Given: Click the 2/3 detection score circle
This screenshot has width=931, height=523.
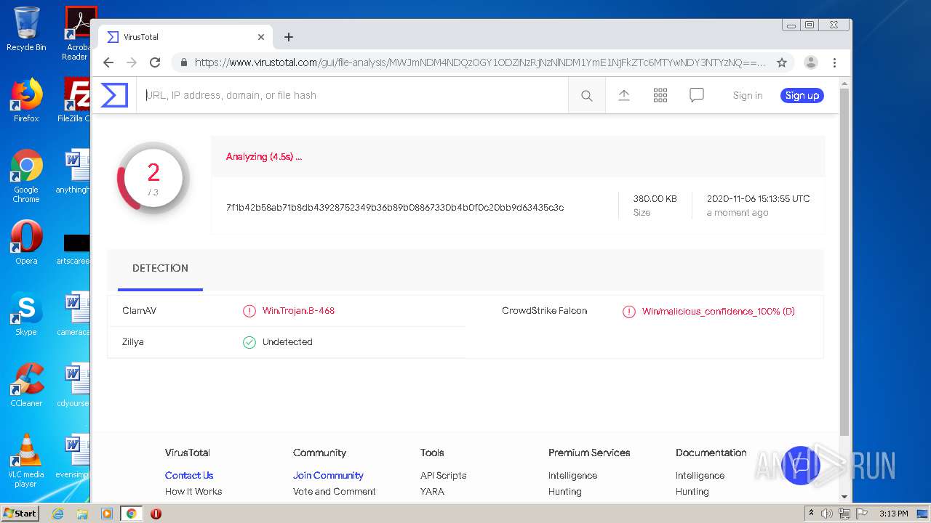Looking at the screenshot, I should pos(153,177).
